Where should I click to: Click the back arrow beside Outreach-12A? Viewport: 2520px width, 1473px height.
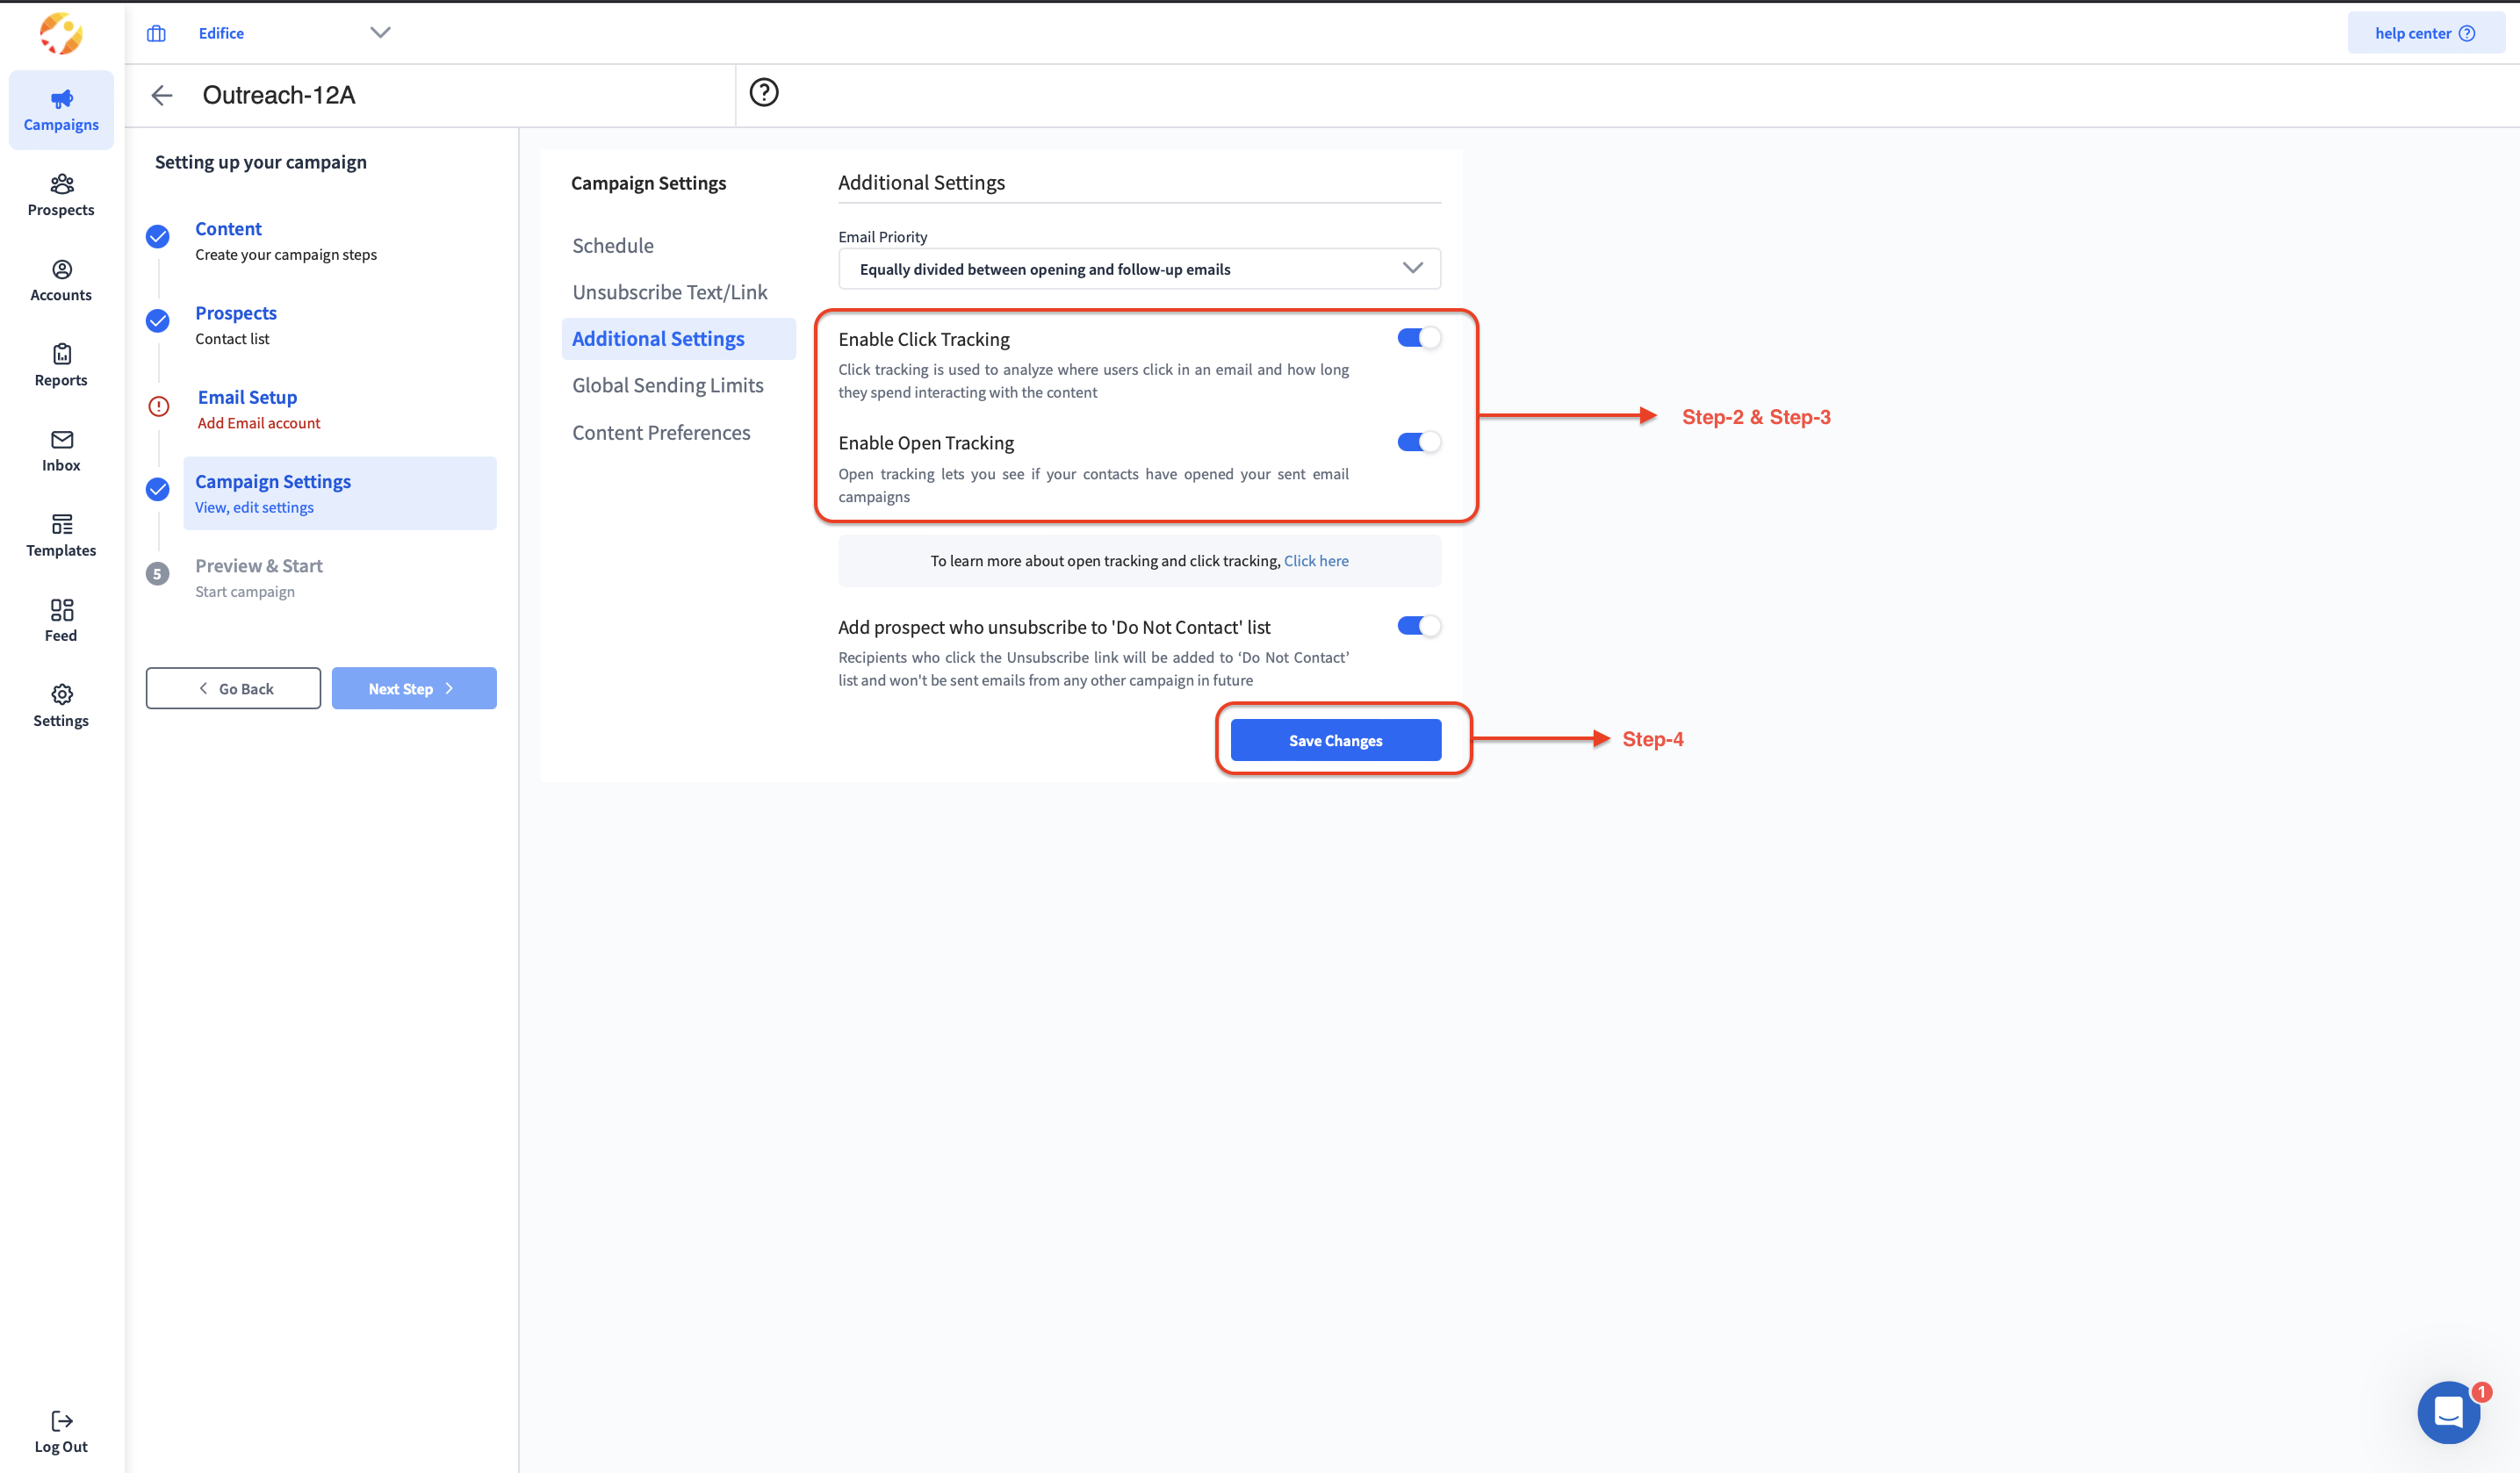click(162, 95)
